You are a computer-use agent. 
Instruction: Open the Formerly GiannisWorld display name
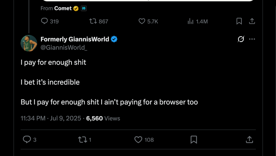pyautogui.click(x=75, y=39)
